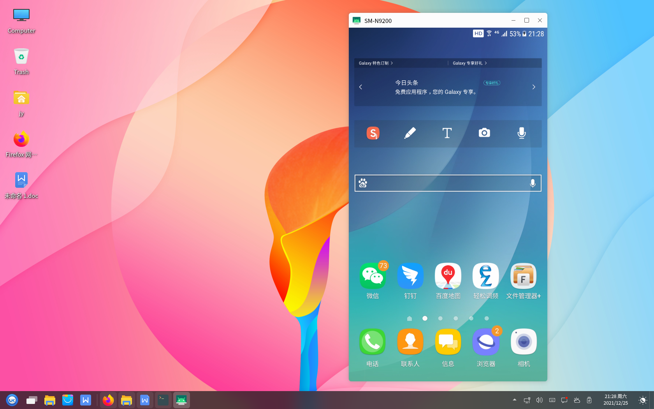Open the messages 信息 app
Viewport: 654px width, 409px height.
click(448, 342)
